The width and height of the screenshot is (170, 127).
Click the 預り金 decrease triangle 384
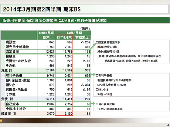pyautogui.click(x=86, y=85)
